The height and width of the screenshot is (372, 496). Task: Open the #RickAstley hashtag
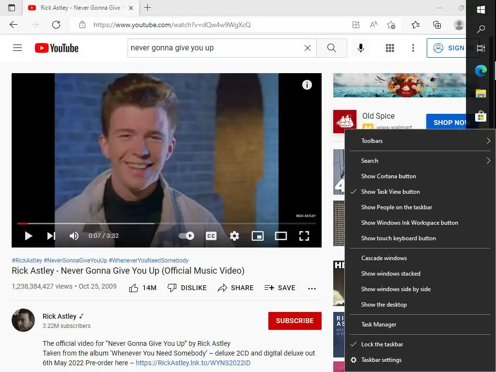tap(27, 260)
